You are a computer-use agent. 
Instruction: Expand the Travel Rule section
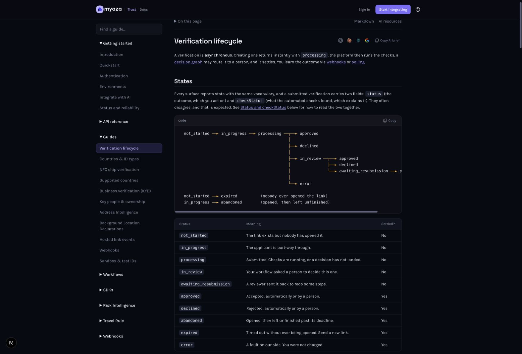tap(111, 321)
